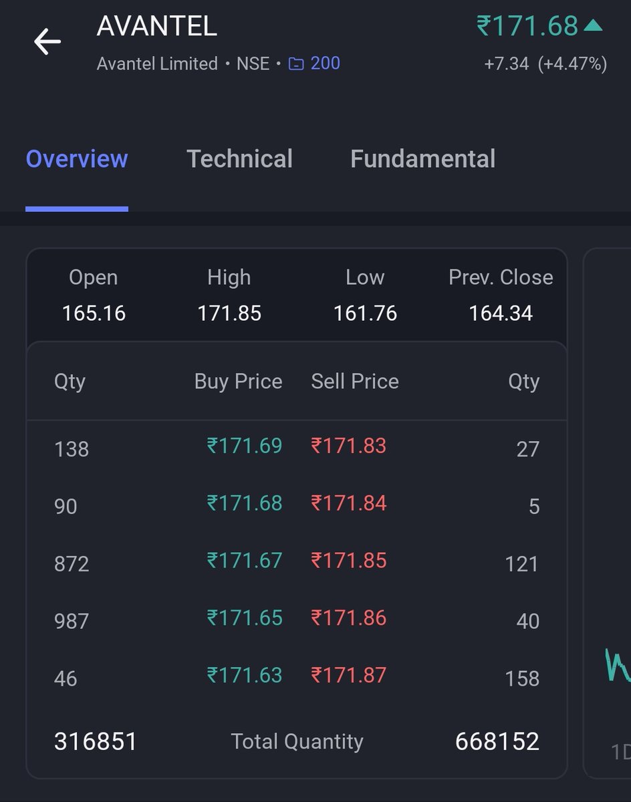Tap sell quantity 158
The height and width of the screenshot is (802, 631).
pos(522,679)
